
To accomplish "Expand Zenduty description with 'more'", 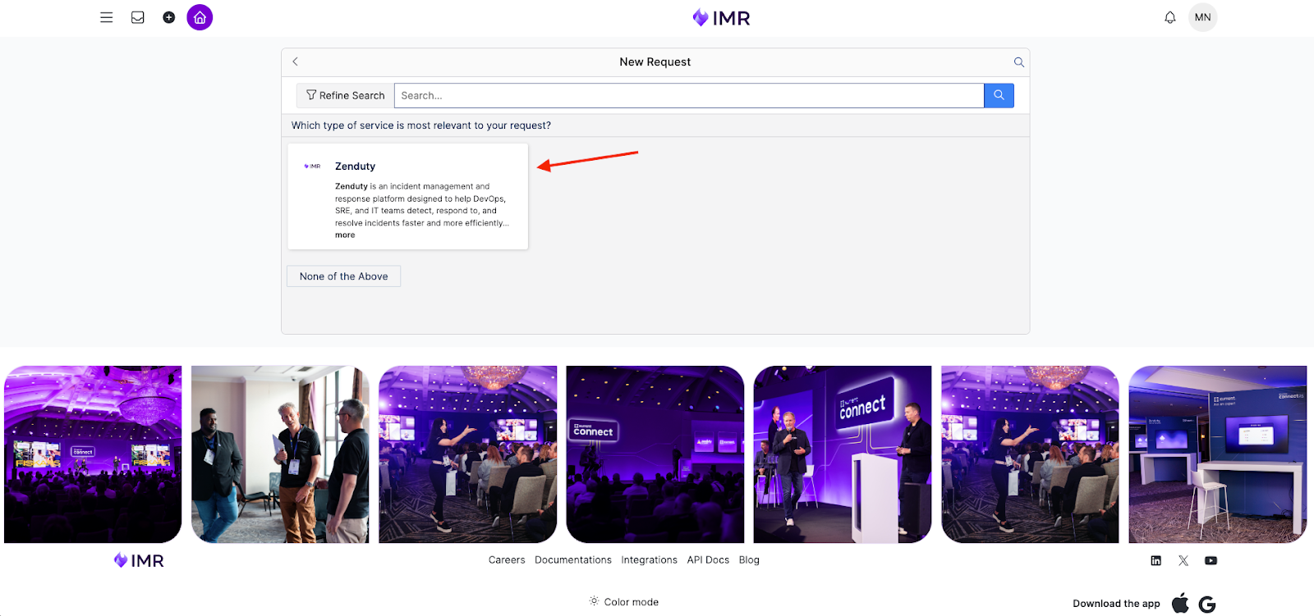I will [x=345, y=235].
